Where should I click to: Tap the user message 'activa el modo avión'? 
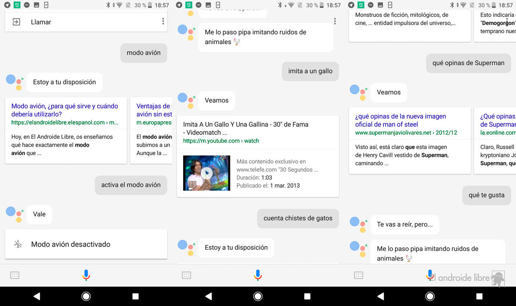pos(131,185)
